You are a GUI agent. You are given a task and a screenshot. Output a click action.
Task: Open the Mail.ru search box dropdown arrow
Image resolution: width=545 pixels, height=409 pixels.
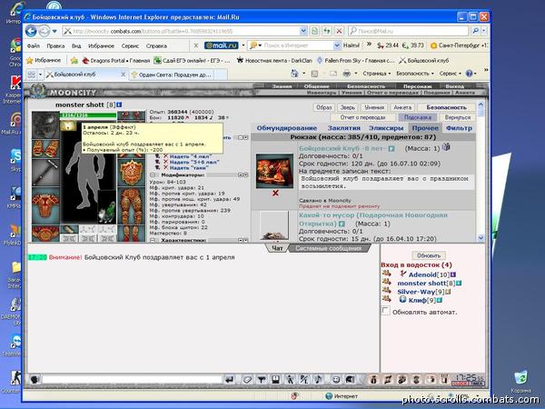pos(337,45)
